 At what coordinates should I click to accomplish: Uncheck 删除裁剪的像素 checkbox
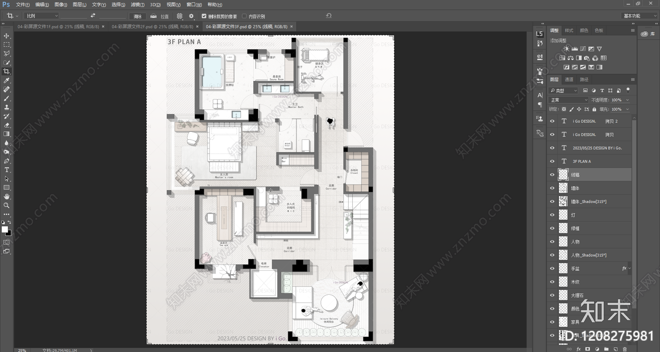coord(204,16)
